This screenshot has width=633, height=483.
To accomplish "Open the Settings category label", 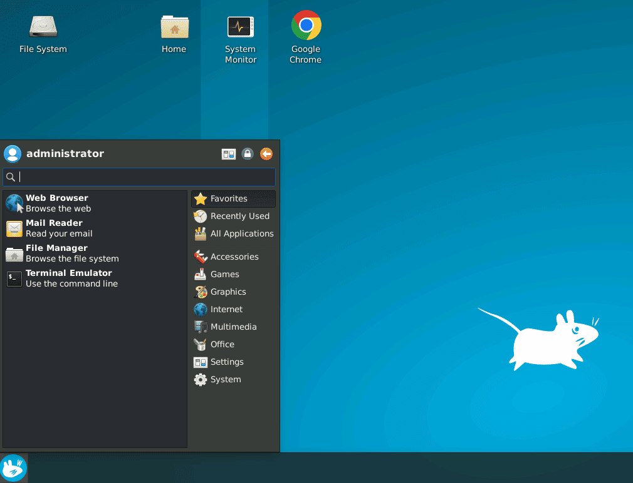I will 227,362.
